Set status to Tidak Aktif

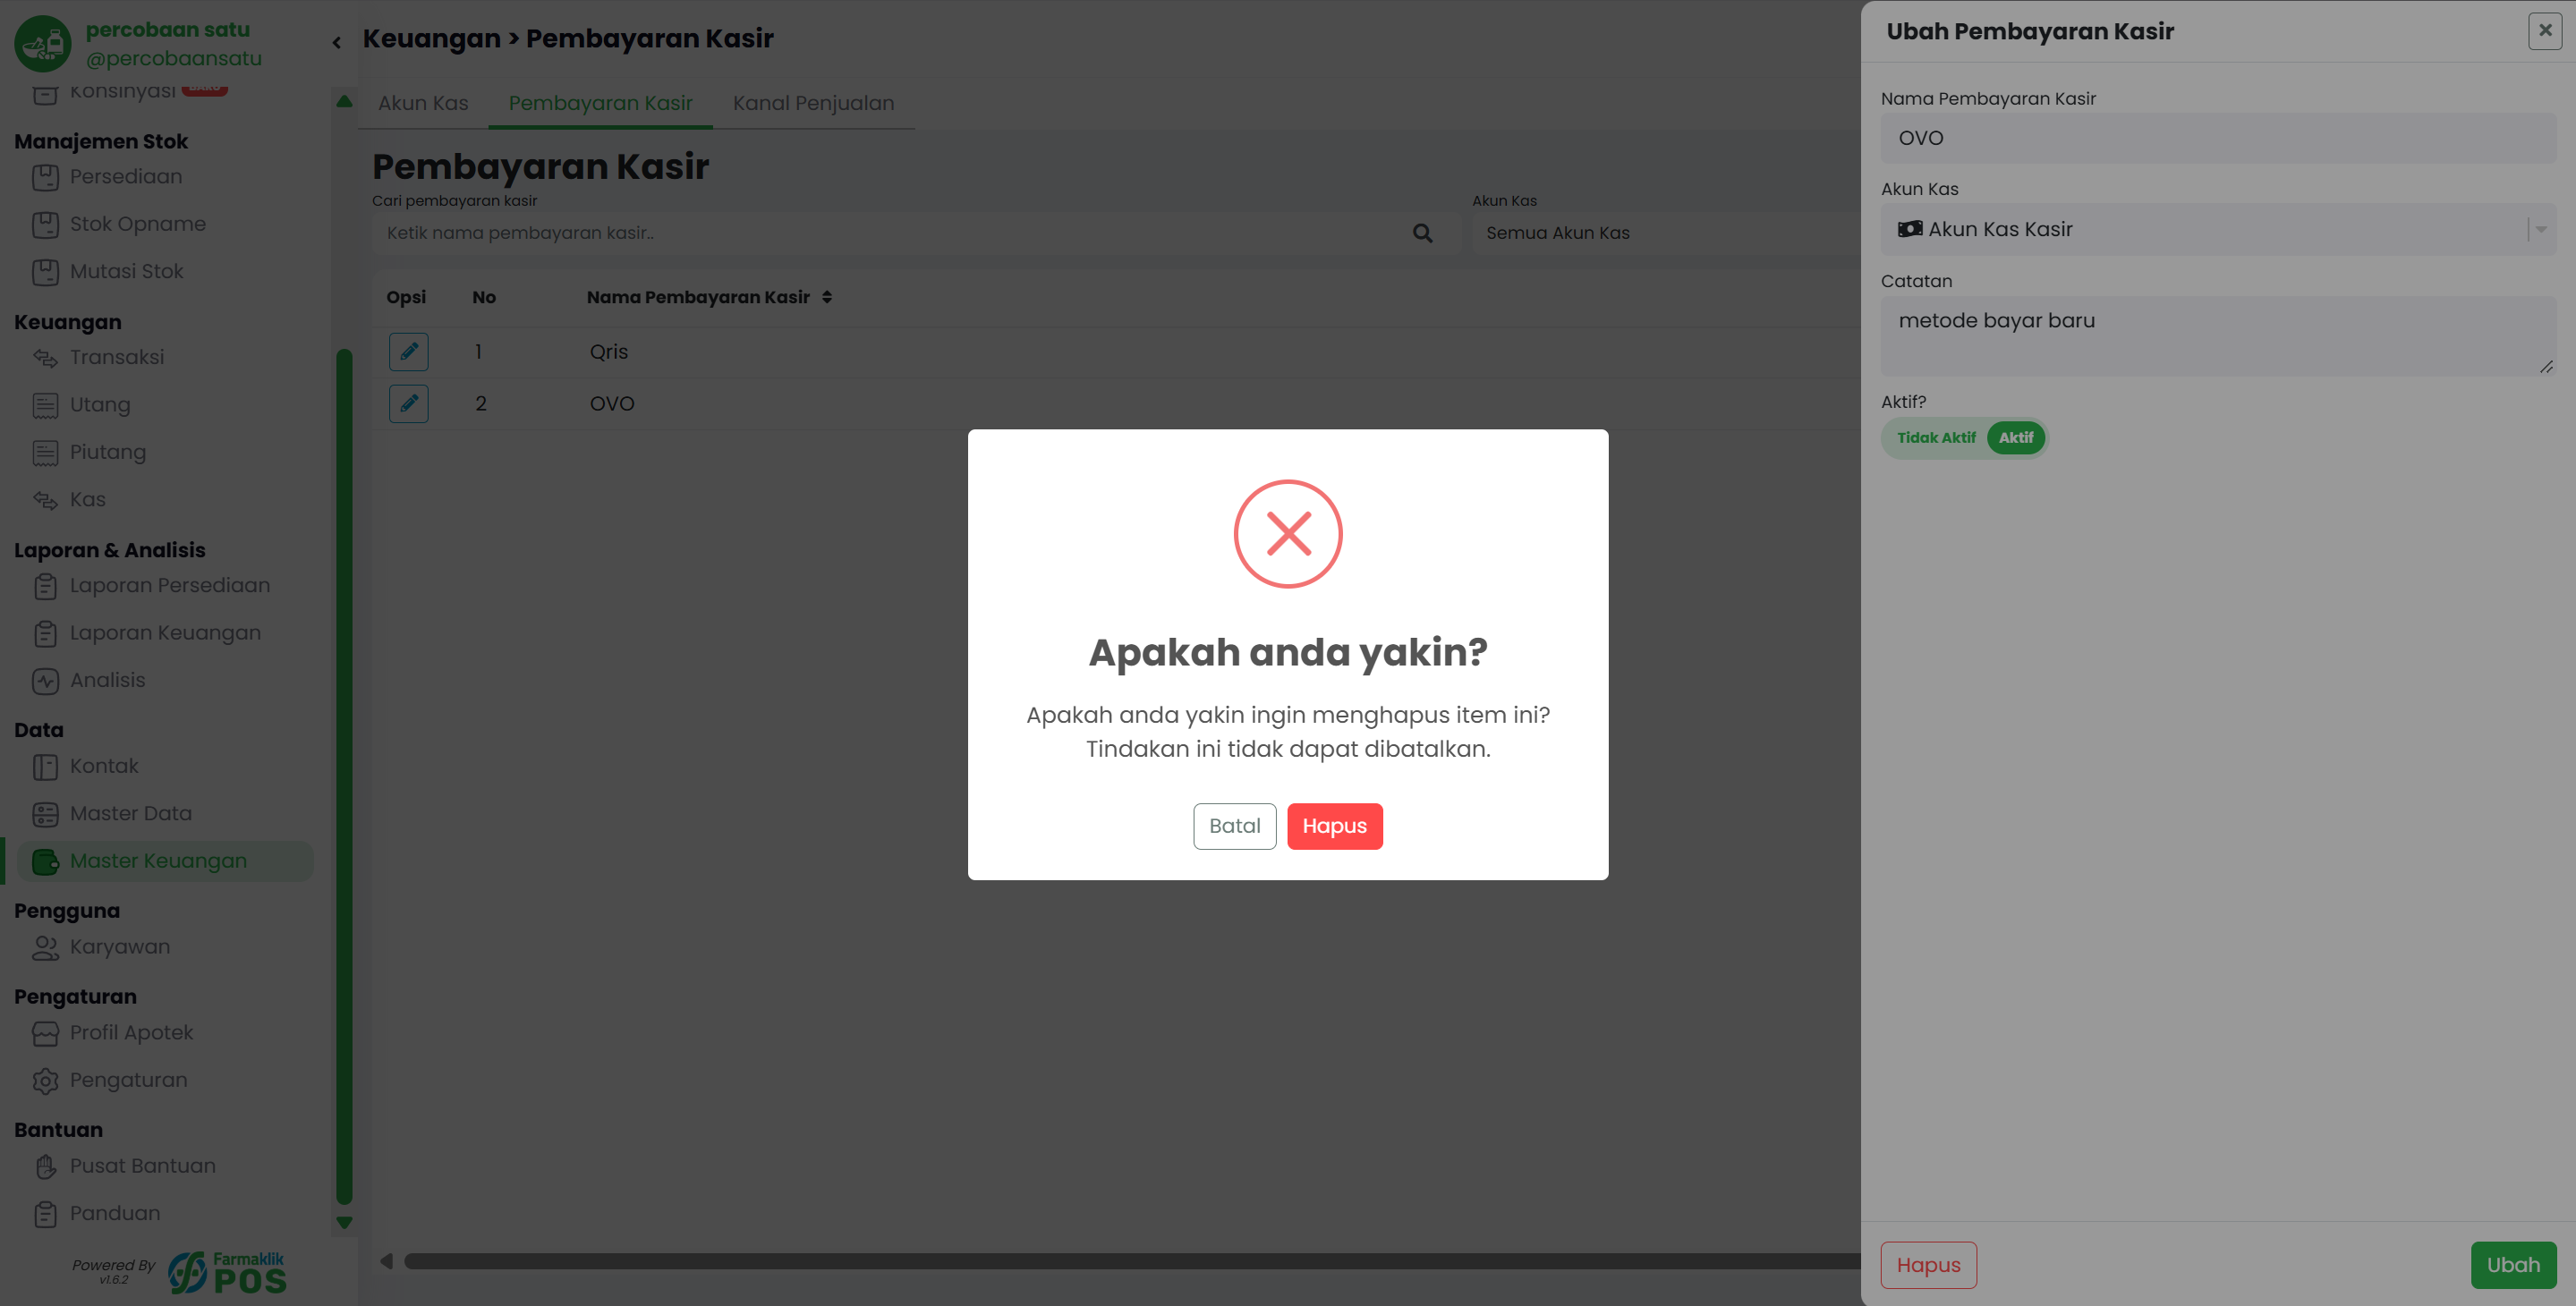click(1935, 438)
